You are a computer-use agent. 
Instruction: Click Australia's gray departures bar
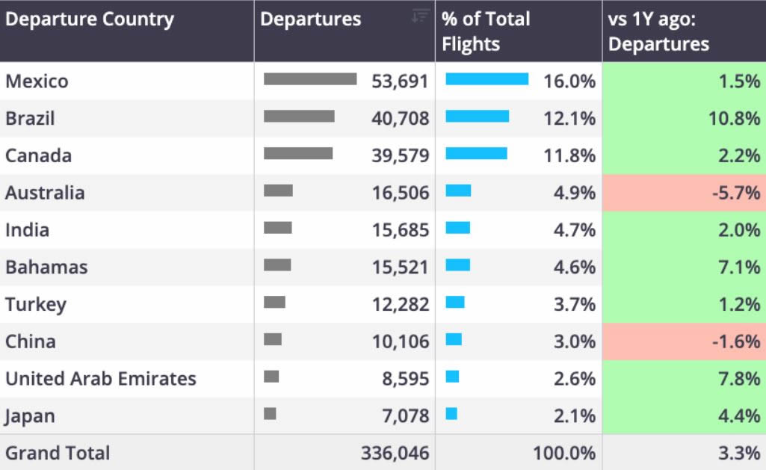click(x=279, y=191)
